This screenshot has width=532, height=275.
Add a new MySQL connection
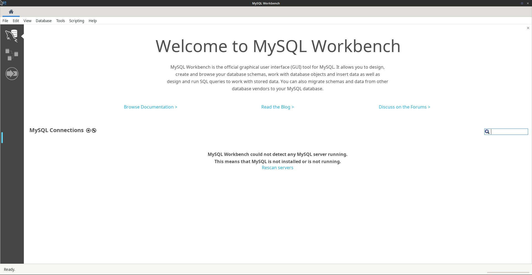tap(88, 130)
